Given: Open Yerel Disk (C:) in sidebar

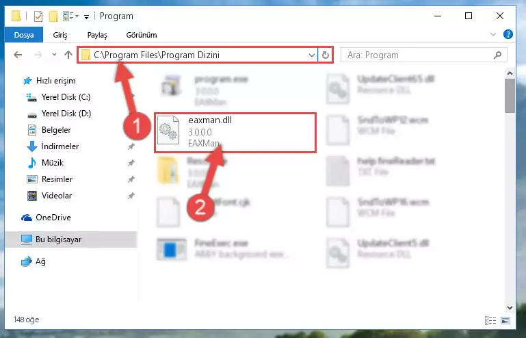Looking at the screenshot, I should click(58, 97).
